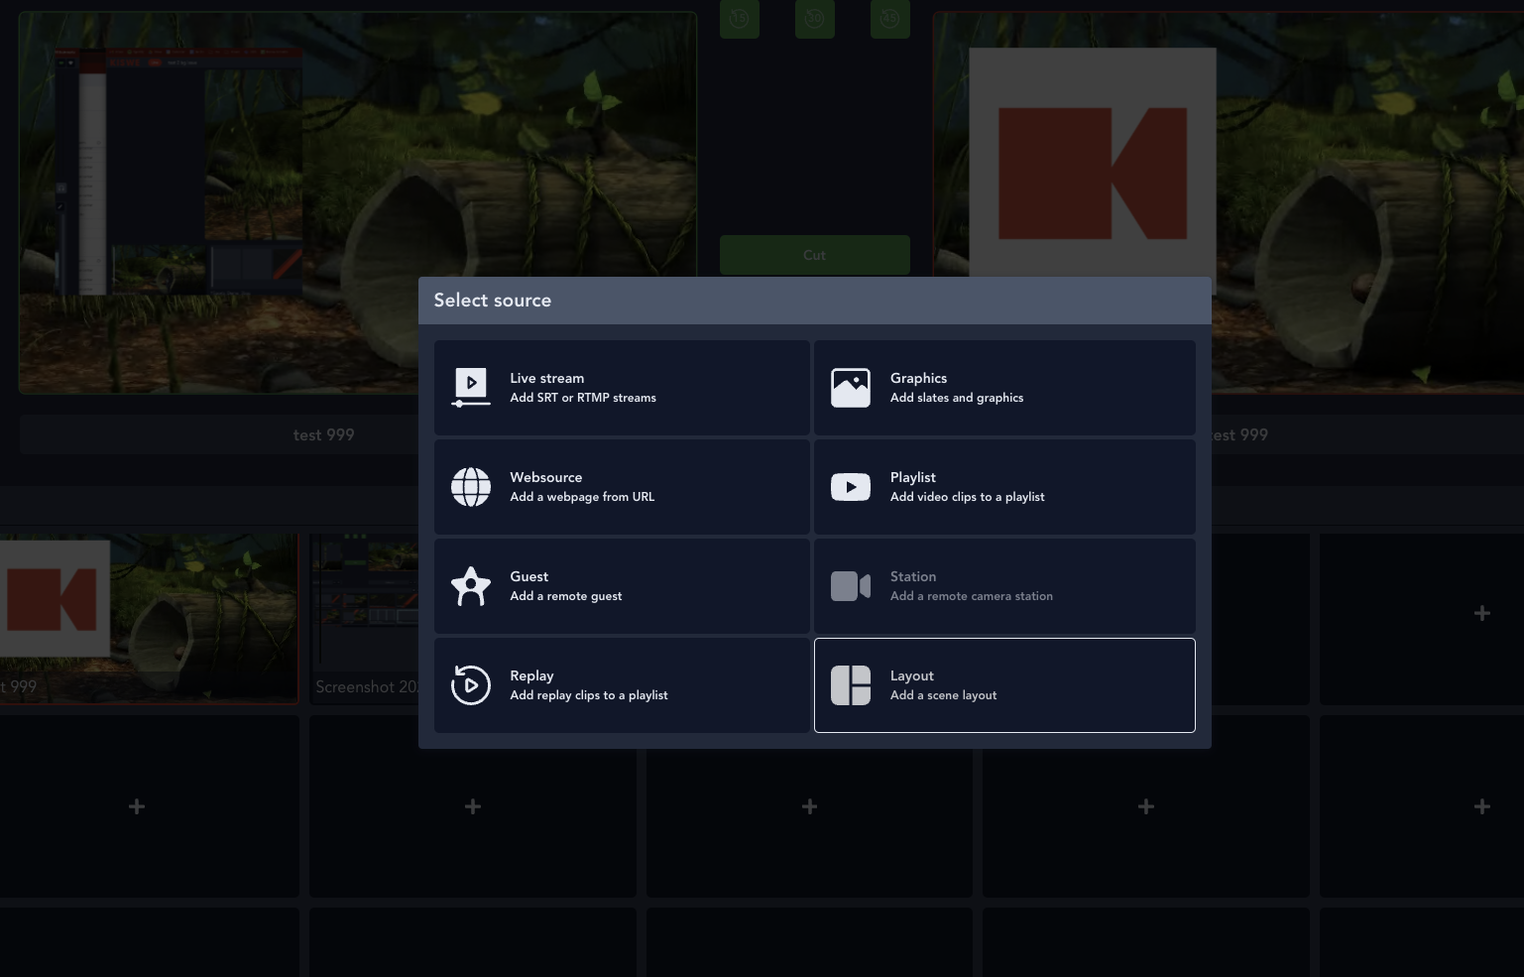The height and width of the screenshot is (977, 1524).
Task: Click the Layout grid icon
Action: click(x=851, y=685)
